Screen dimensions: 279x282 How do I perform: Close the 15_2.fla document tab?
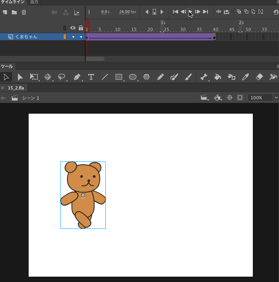(x=2, y=88)
